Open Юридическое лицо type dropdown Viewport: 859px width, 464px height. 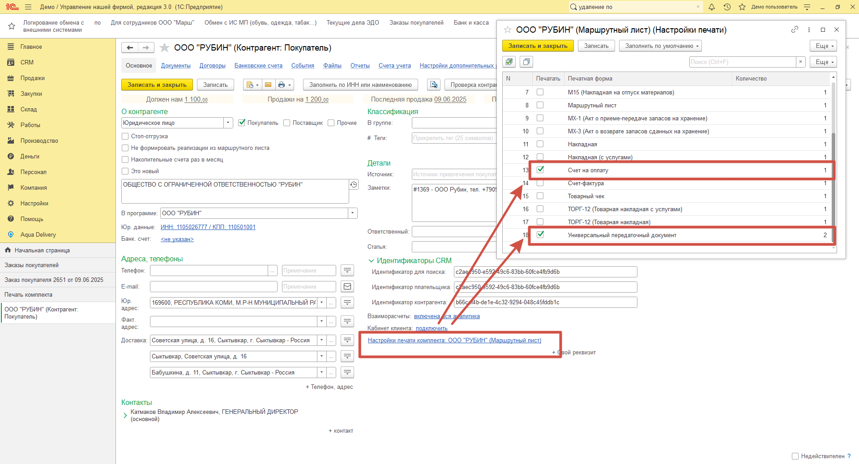(x=228, y=123)
